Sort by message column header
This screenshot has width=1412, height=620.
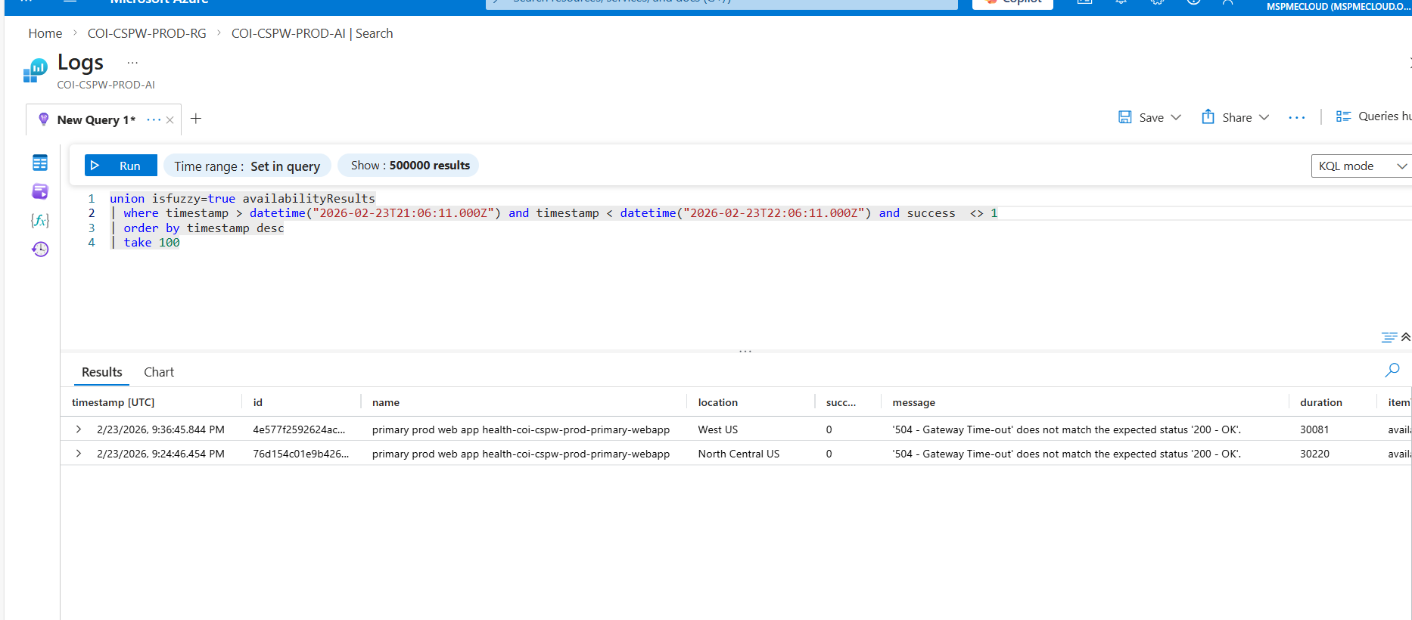point(914,402)
